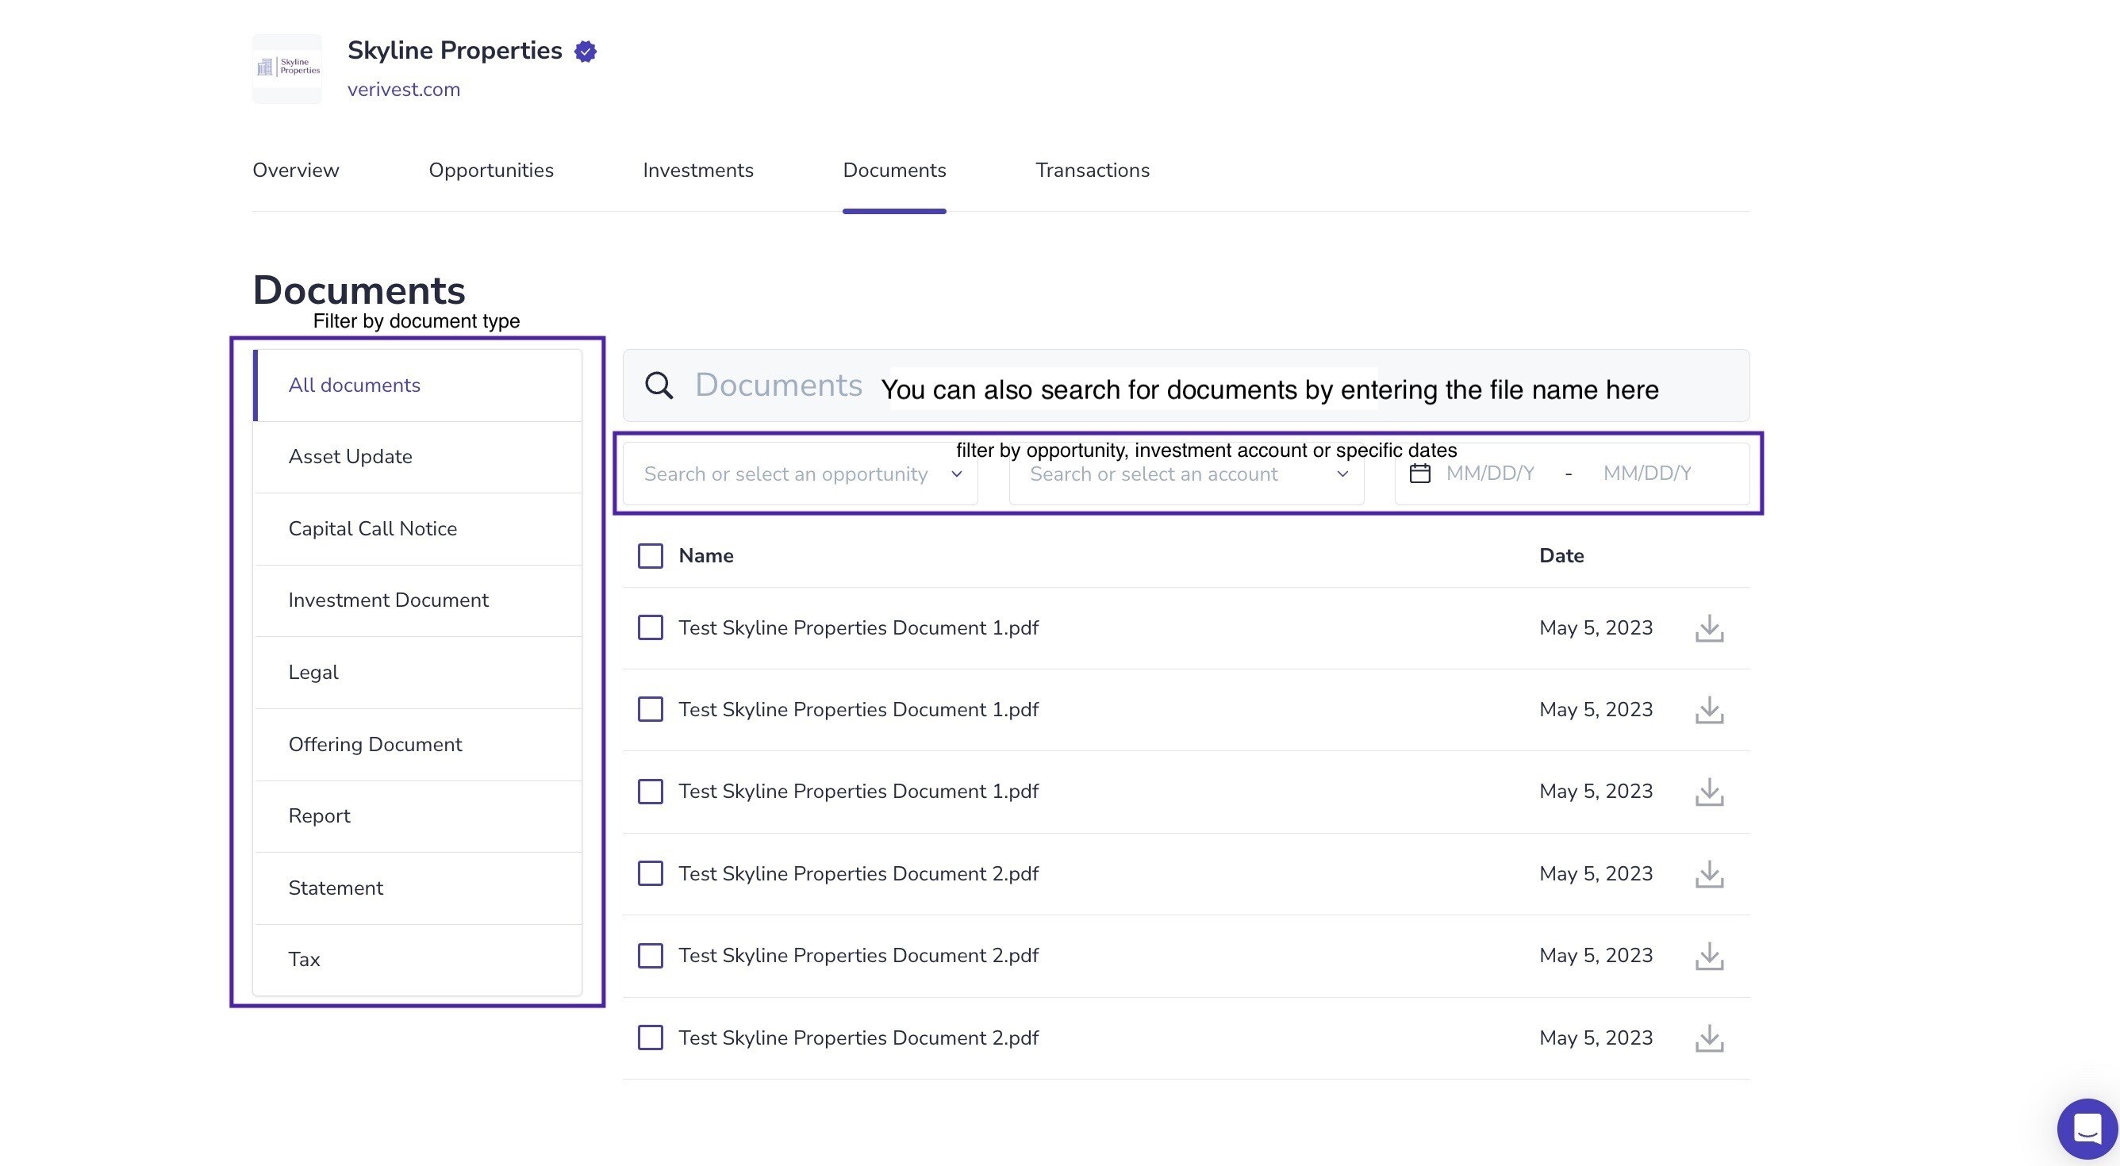Filter by Offering Document type
Screen dimensions: 2120x1166
pos(418,745)
